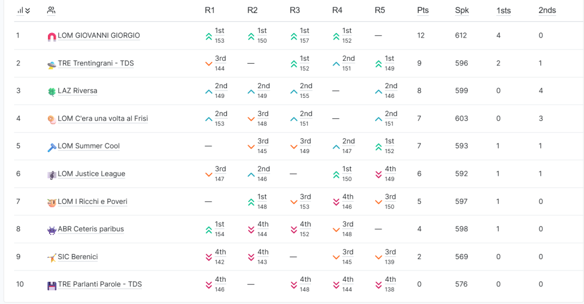Open the SIC Berenici team link

tap(78, 257)
